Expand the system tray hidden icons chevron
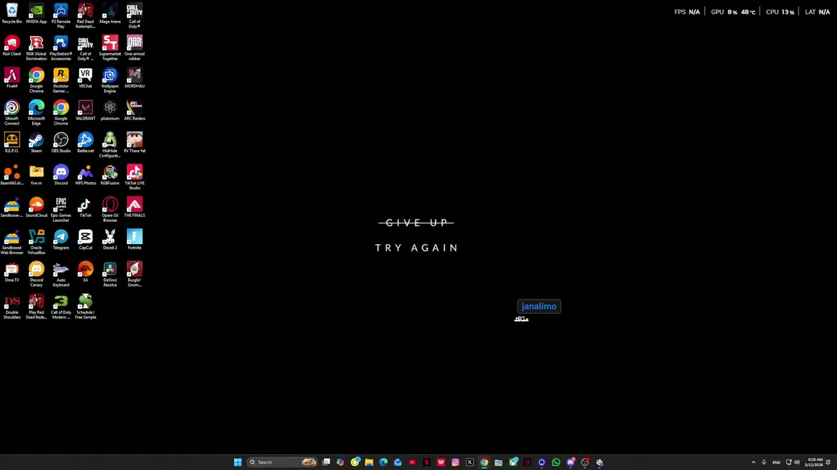This screenshot has height=470, width=837. [x=753, y=462]
